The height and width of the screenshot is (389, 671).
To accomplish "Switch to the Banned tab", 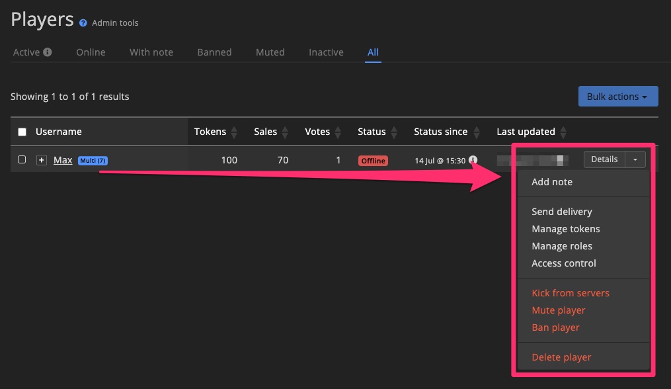I will 214,52.
